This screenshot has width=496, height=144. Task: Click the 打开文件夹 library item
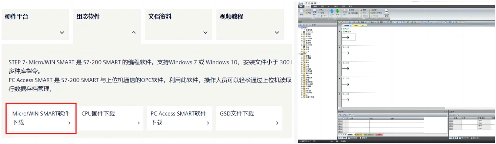tap(376, 13)
